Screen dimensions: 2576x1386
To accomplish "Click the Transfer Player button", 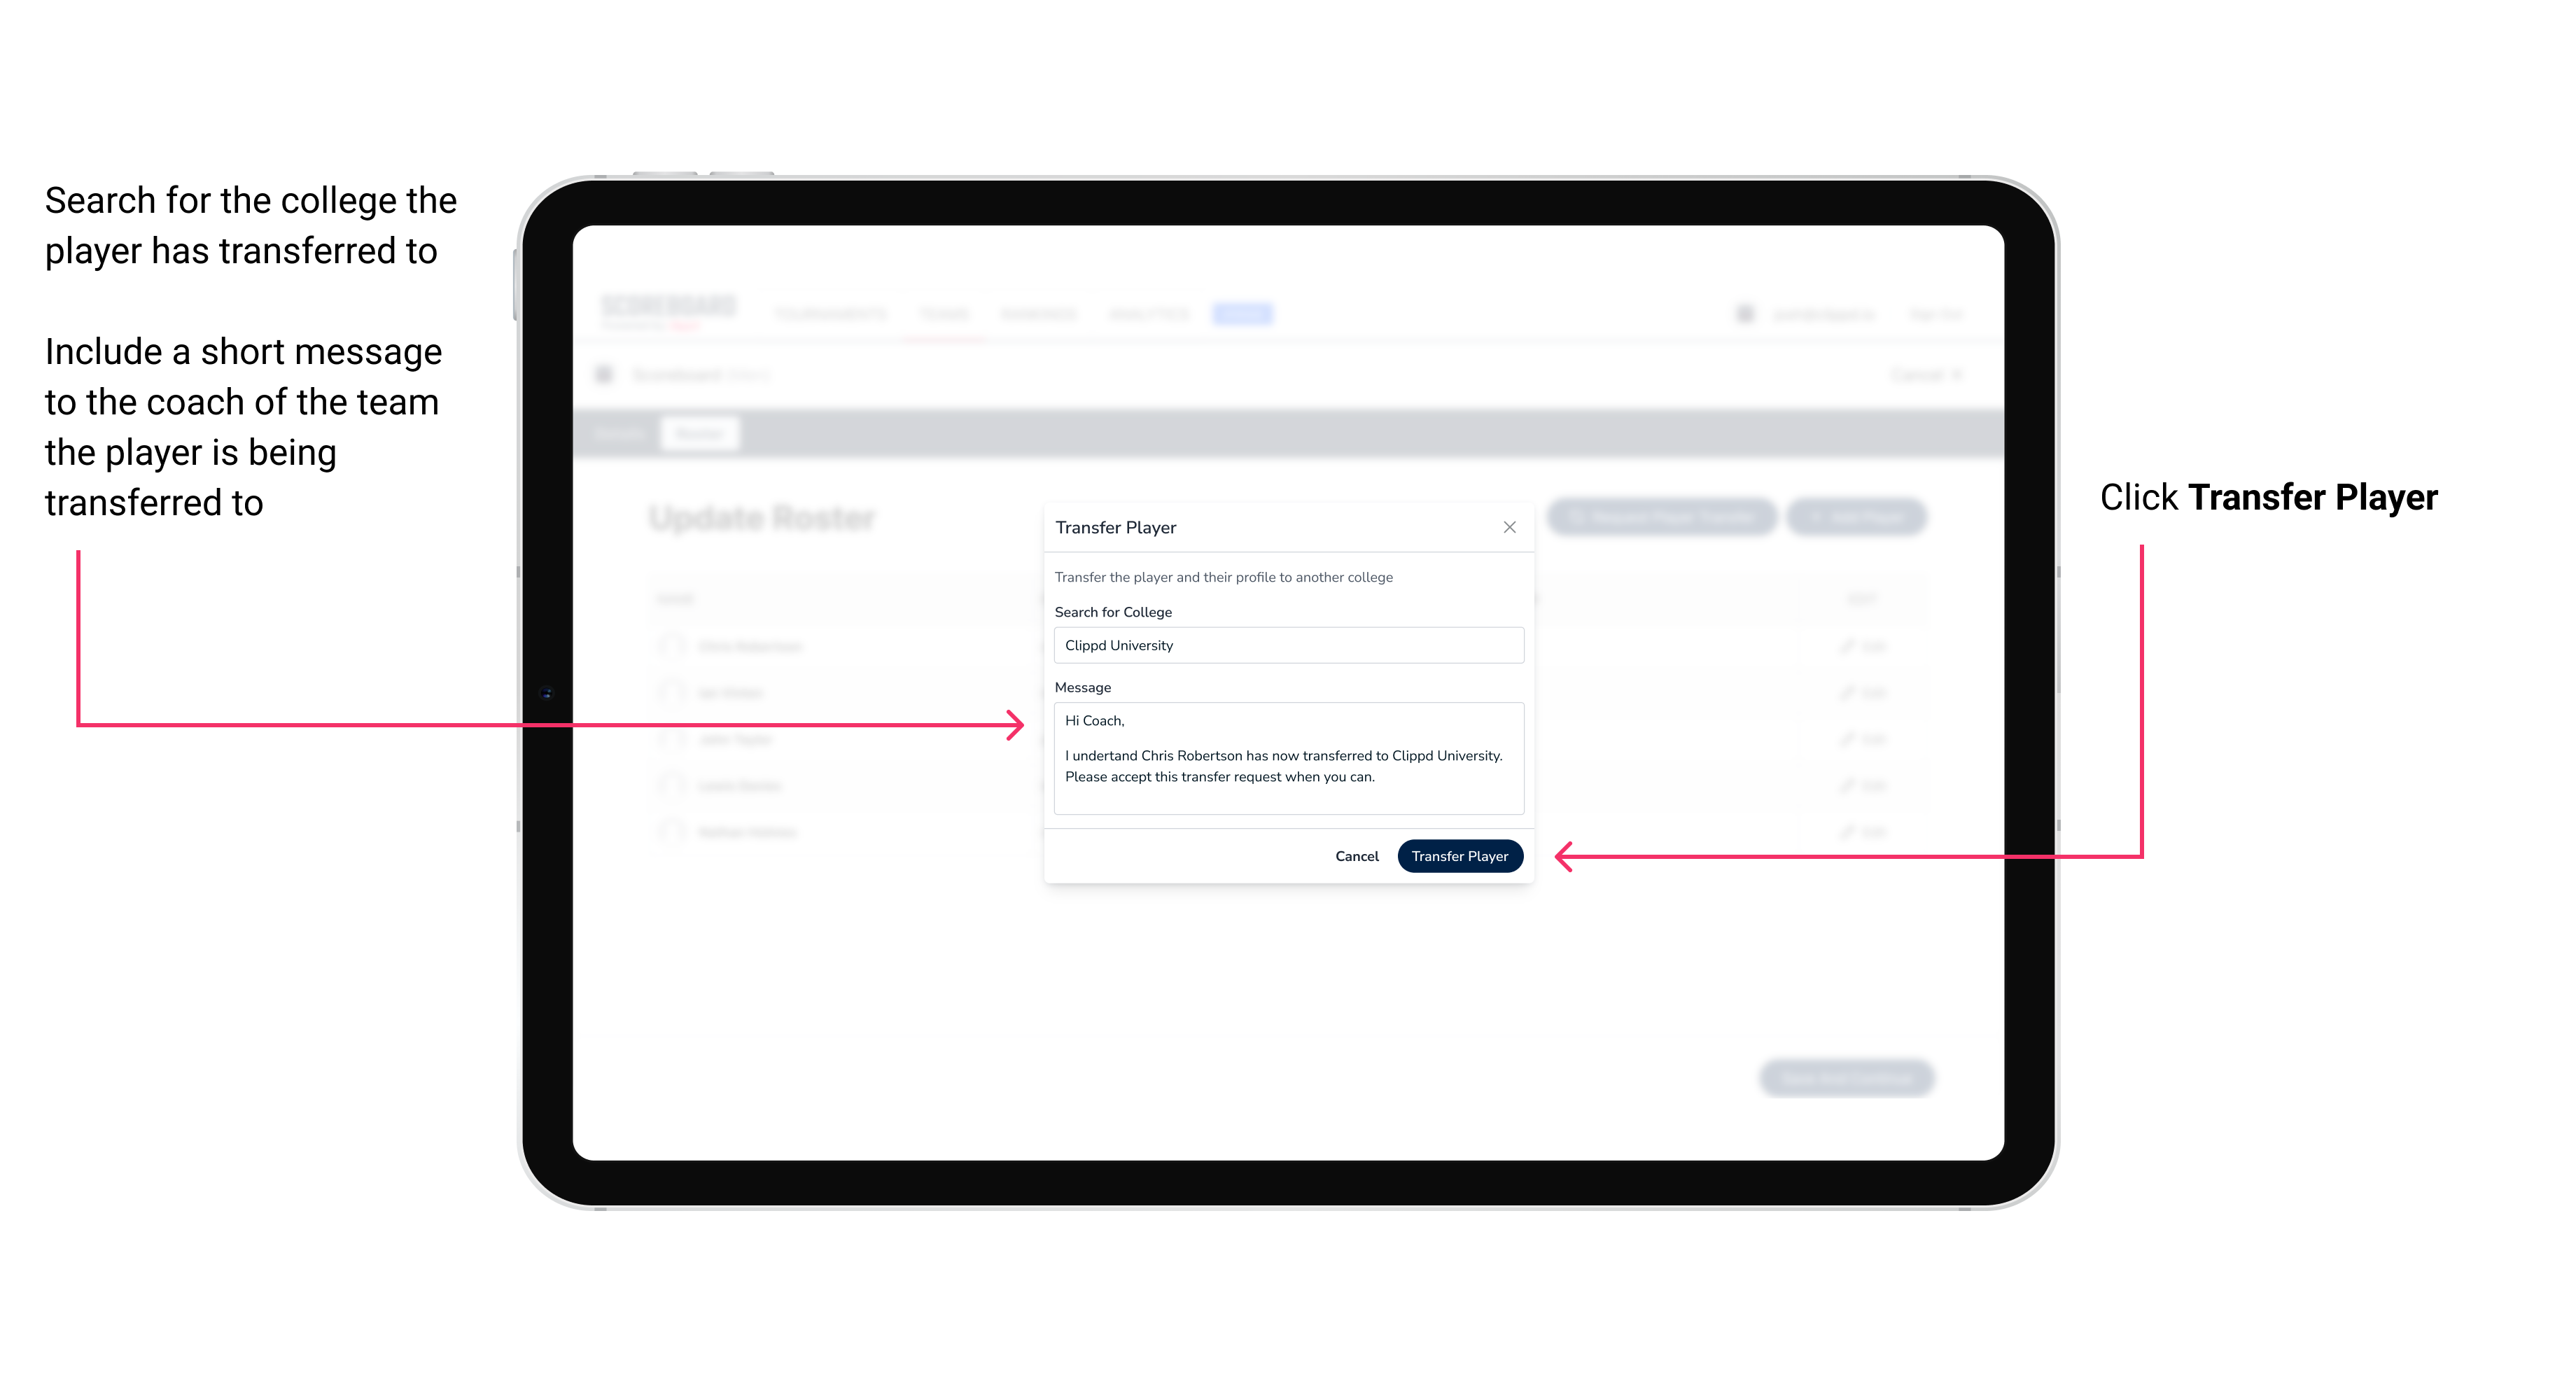I will pos(1459,855).
